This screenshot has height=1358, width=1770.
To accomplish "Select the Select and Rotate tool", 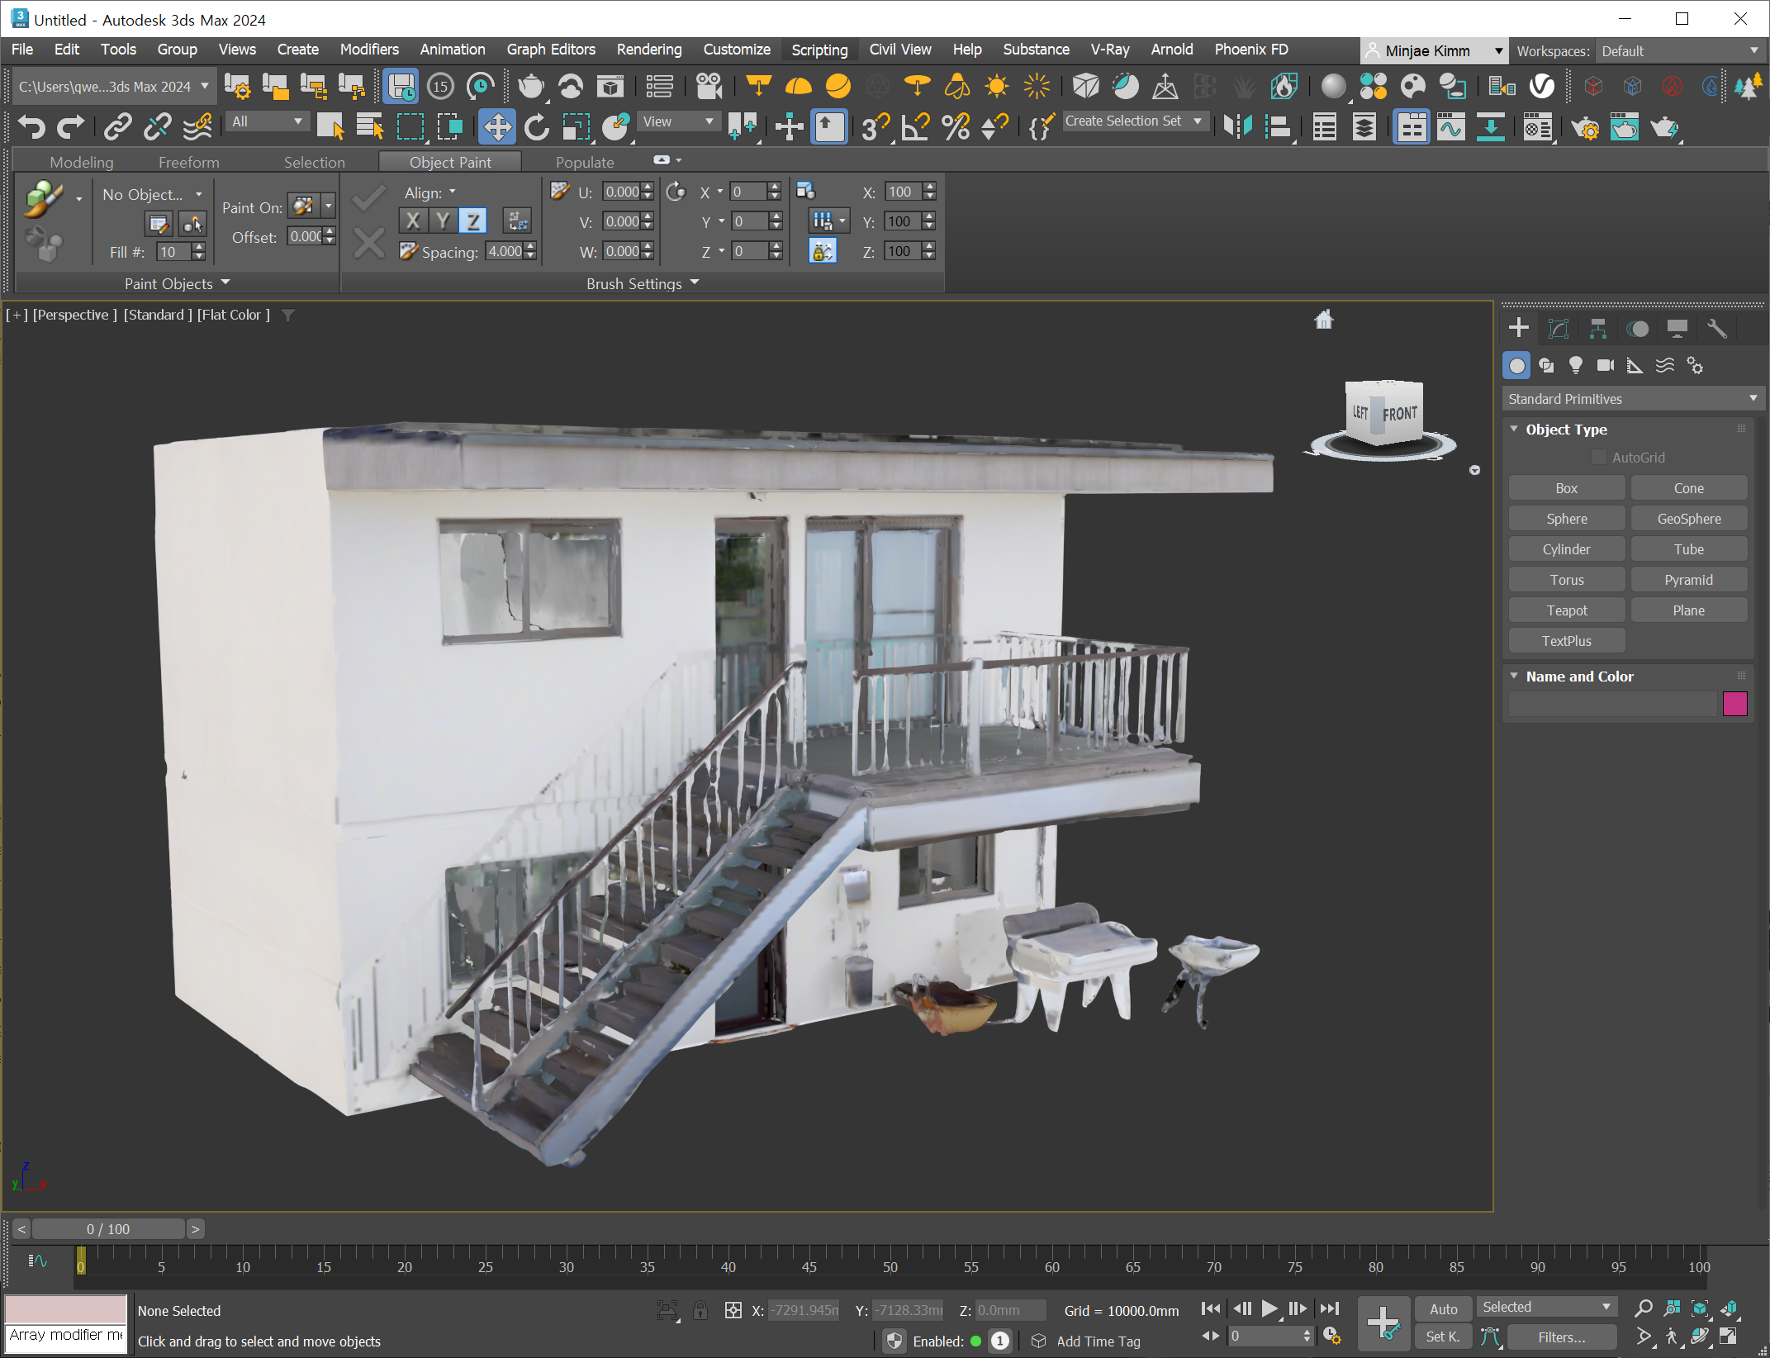I will [x=536, y=127].
